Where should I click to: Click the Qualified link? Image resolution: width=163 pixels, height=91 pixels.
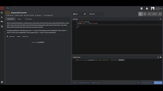(41, 42)
